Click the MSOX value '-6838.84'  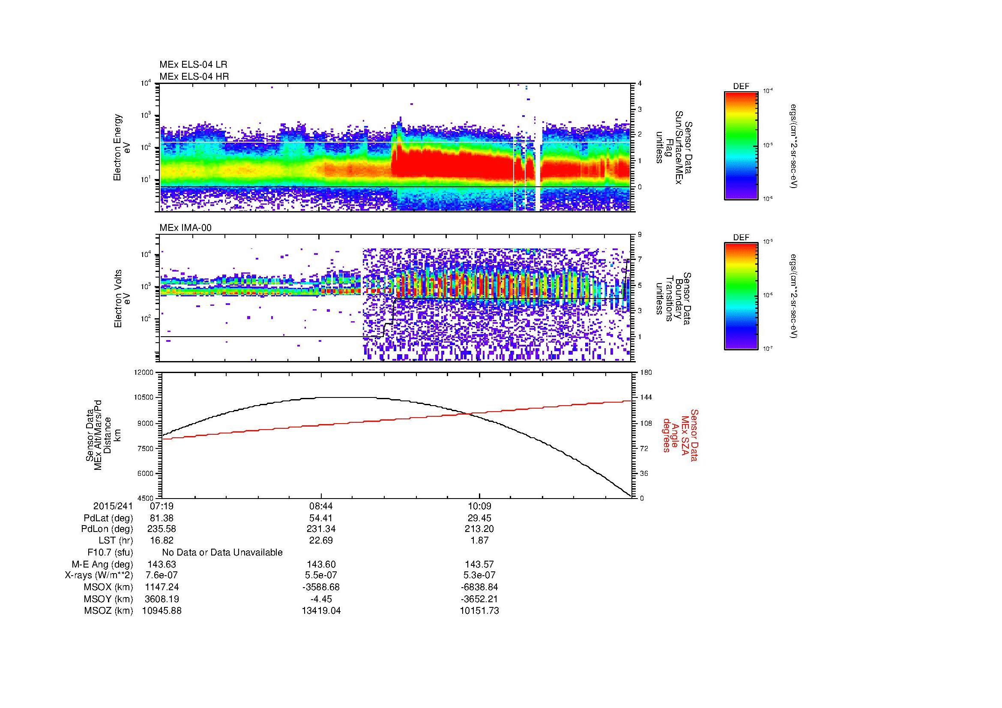point(479,587)
